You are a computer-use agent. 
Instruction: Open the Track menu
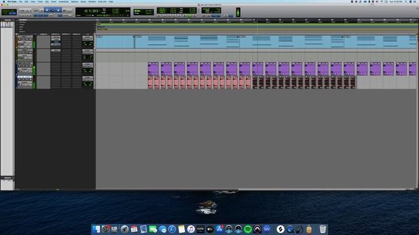(40, 1)
